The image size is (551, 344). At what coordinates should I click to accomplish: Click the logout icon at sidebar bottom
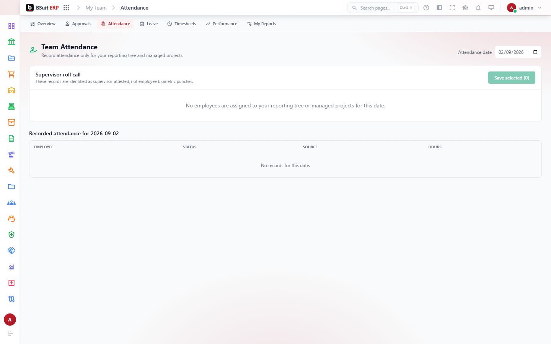pos(10,333)
